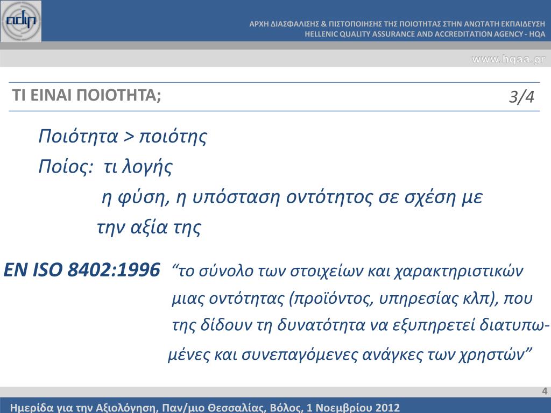The height and width of the screenshot is (413, 551).
Task: Select the line Ποιότητα > ποιότης
Action: [x=123, y=136]
